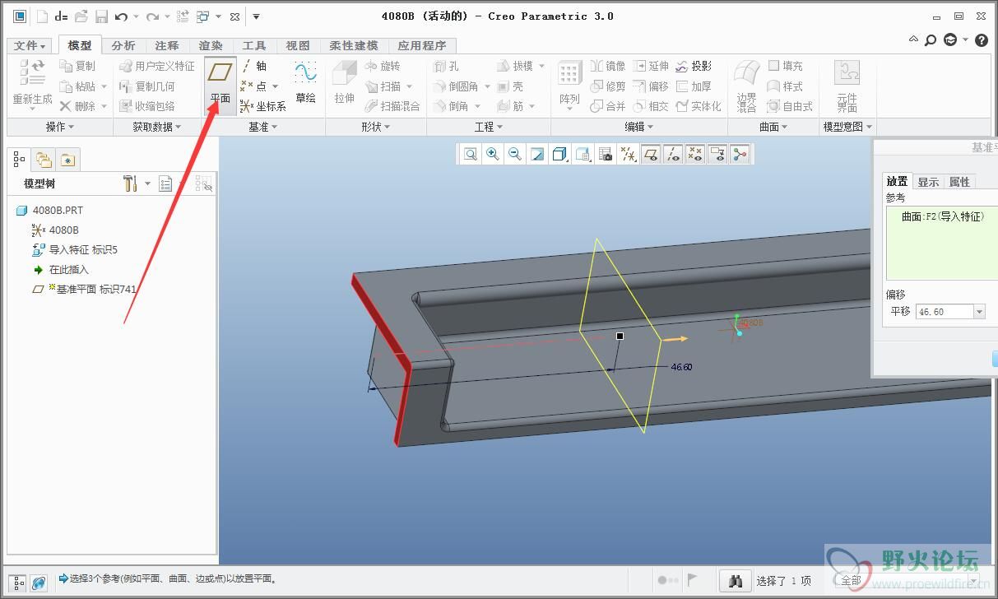The height and width of the screenshot is (599, 998).
Task: Select the 轴 datum axis tool
Action: coord(254,66)
